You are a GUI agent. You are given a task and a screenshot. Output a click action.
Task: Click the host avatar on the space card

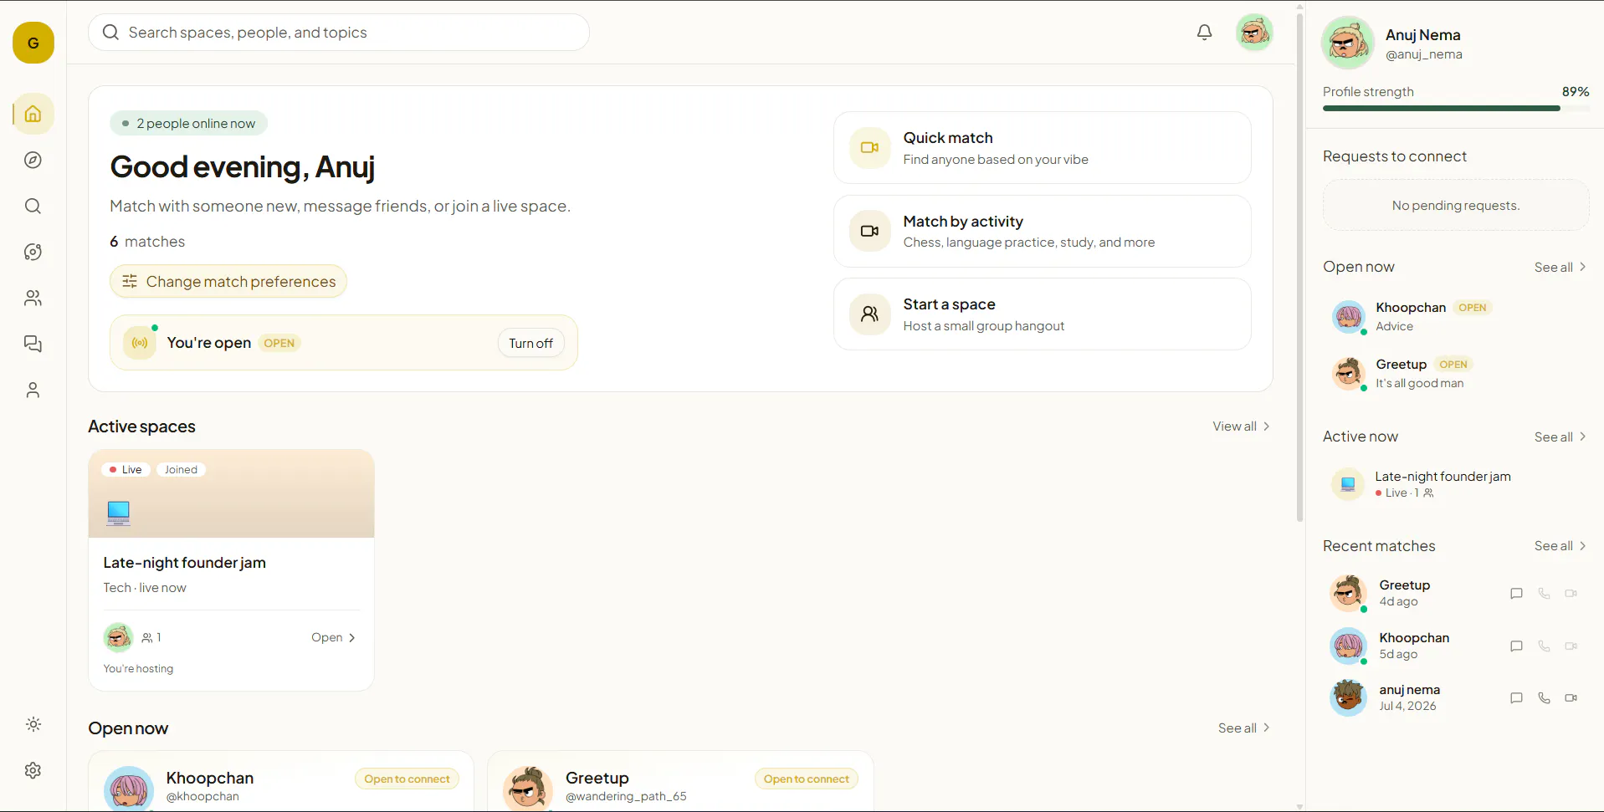point(118,637)
